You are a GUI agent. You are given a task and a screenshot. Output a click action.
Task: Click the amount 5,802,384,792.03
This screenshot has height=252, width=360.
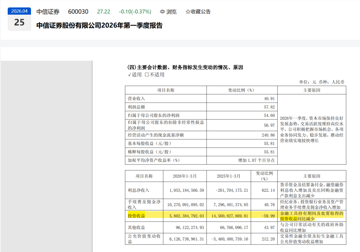point(186,216)
